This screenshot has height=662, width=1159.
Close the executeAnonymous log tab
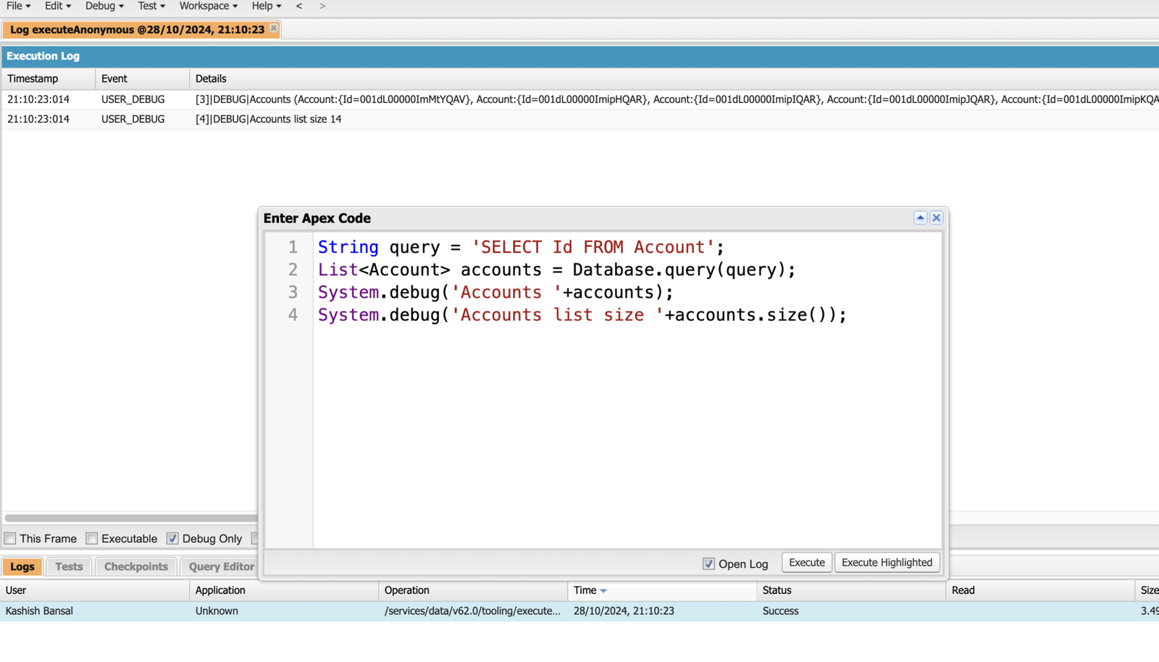coord(273,29)
